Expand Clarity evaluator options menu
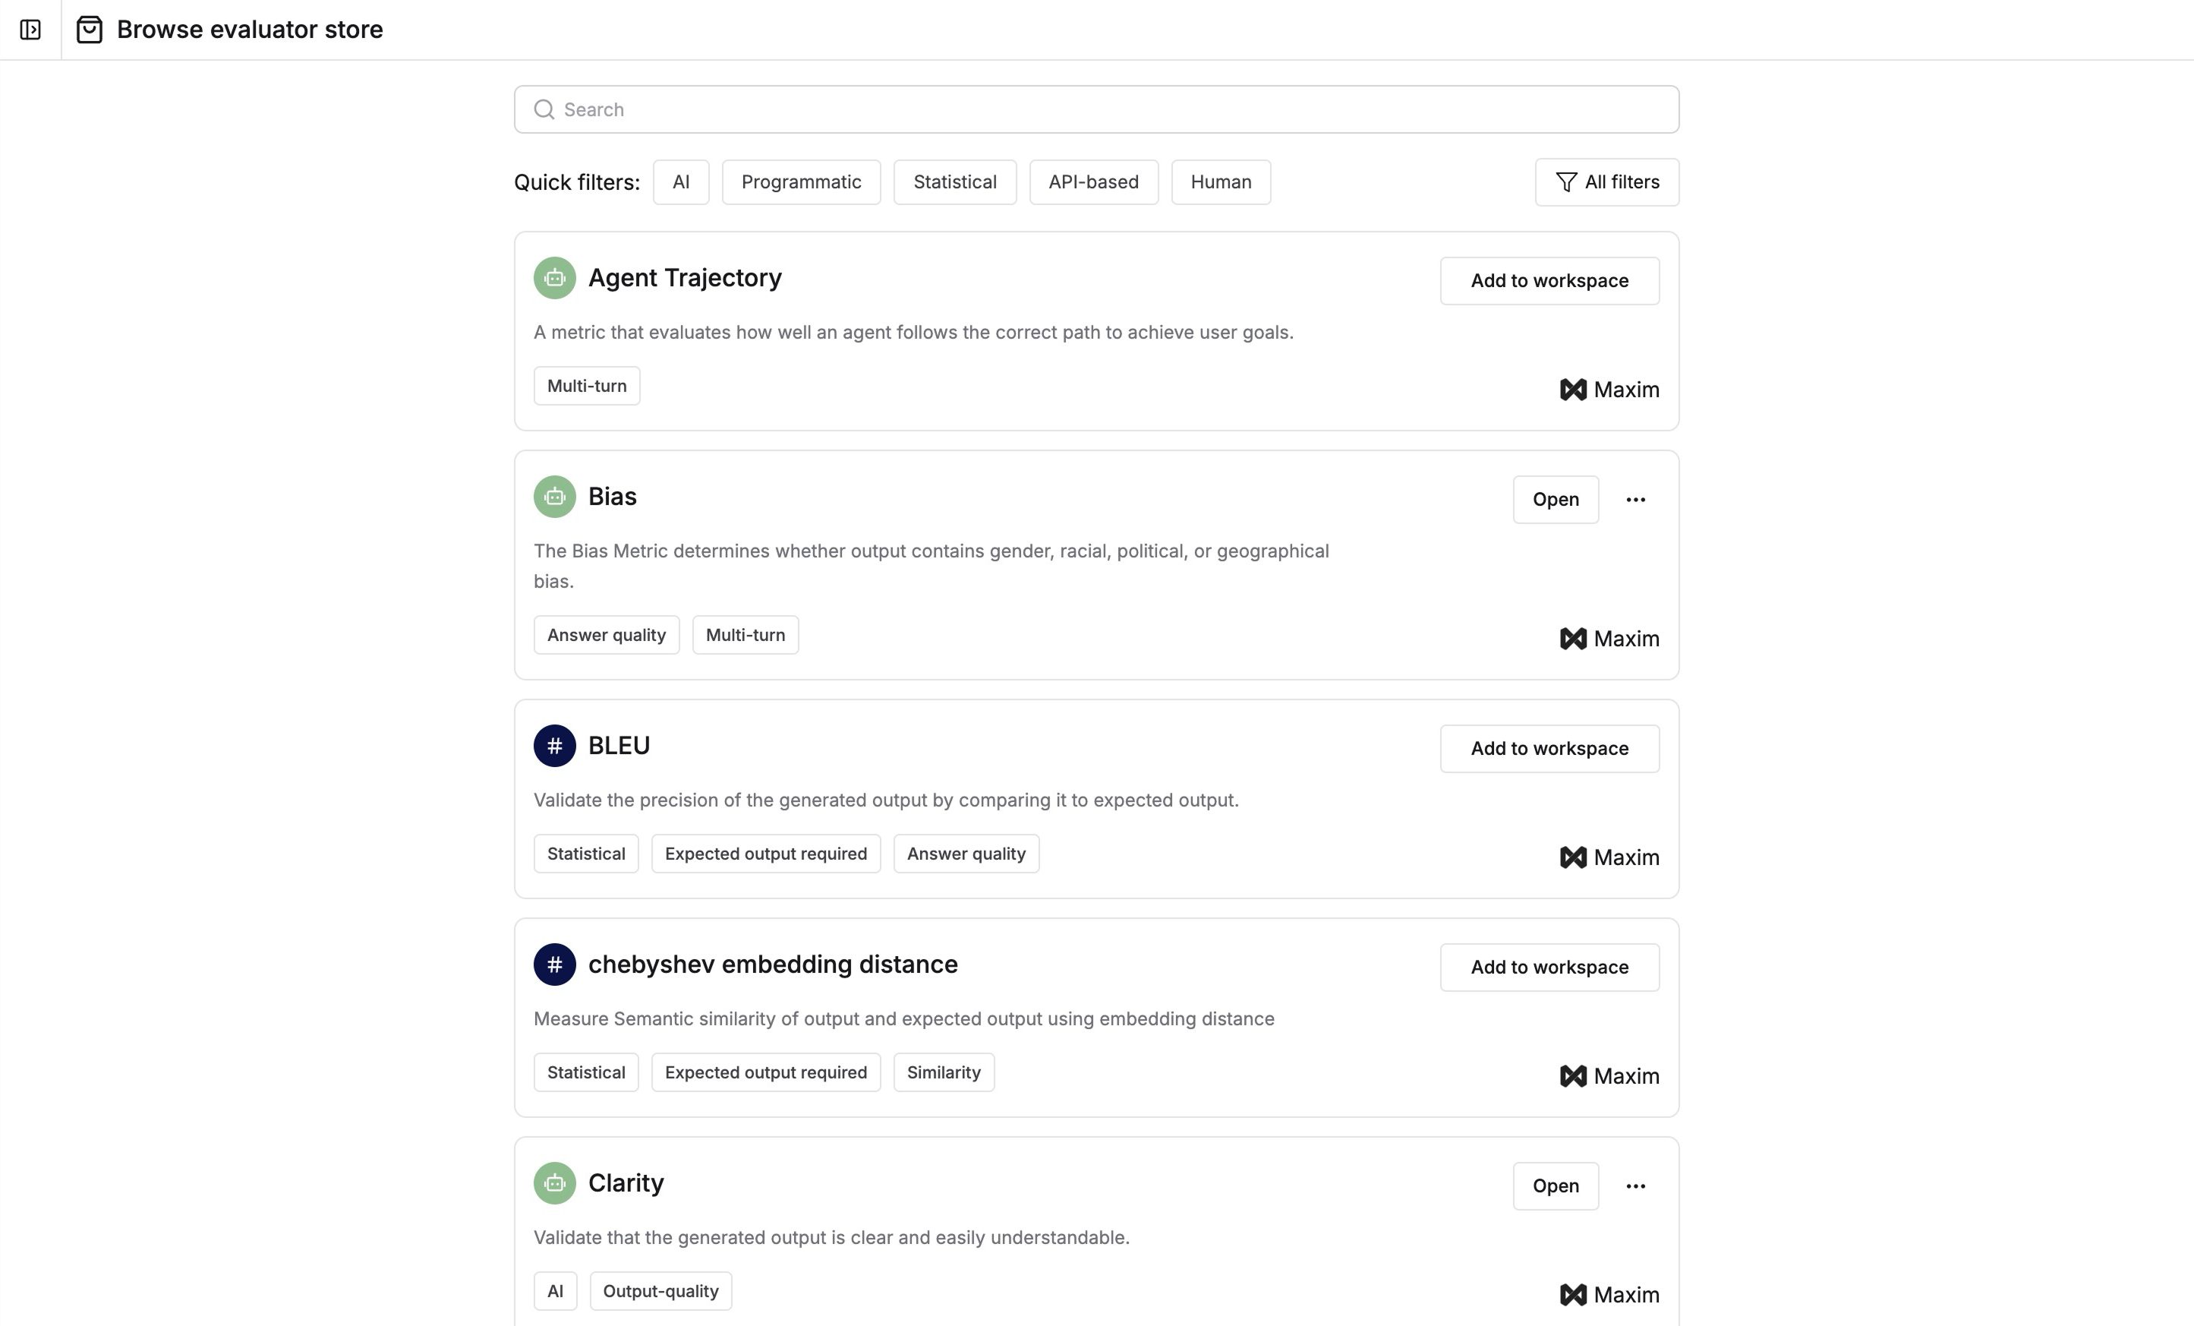Viewport: 2194px width, 1326px height. 1634,1185
